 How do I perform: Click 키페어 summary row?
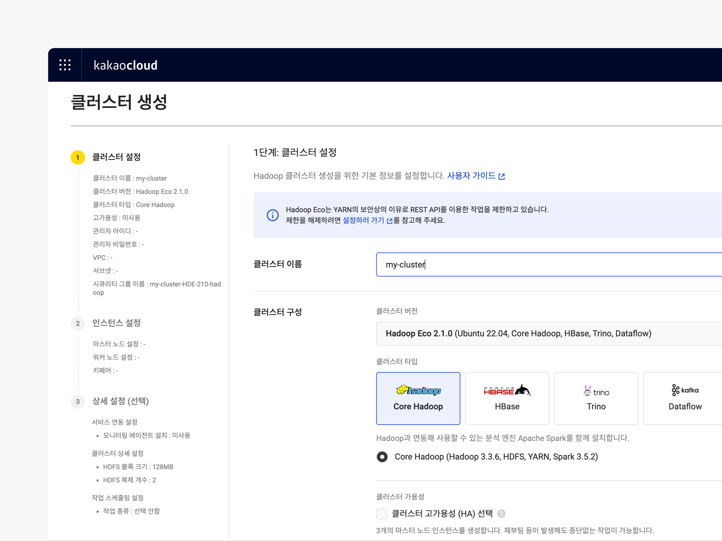click(105, 370)
